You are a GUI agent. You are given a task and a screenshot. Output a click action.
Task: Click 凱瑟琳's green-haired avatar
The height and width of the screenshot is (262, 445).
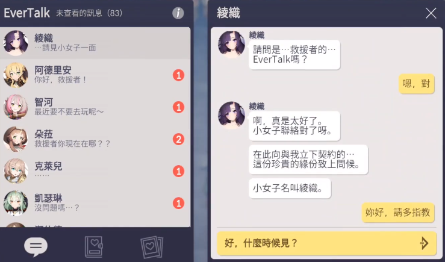coord(16,203)
